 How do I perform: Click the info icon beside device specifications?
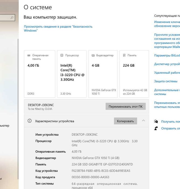point(30,121)
